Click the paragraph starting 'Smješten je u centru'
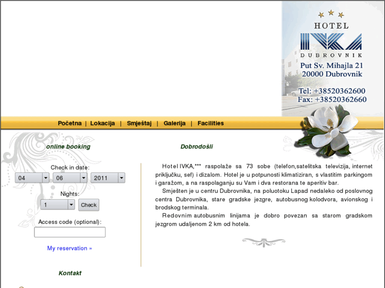The height and width of the screenshot is (288, 385). coord(264,199)
